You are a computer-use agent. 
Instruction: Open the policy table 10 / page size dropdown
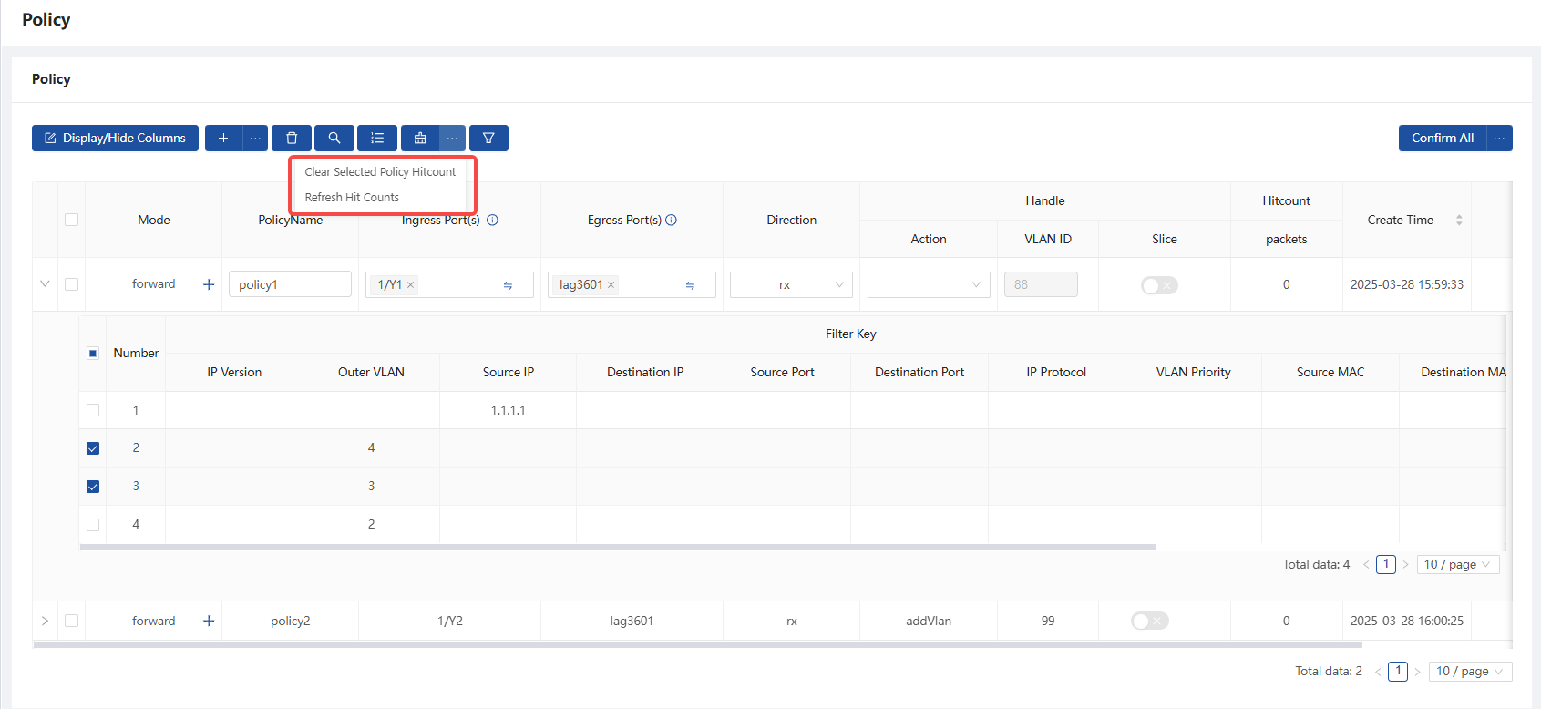click(x=1471, y=672)
